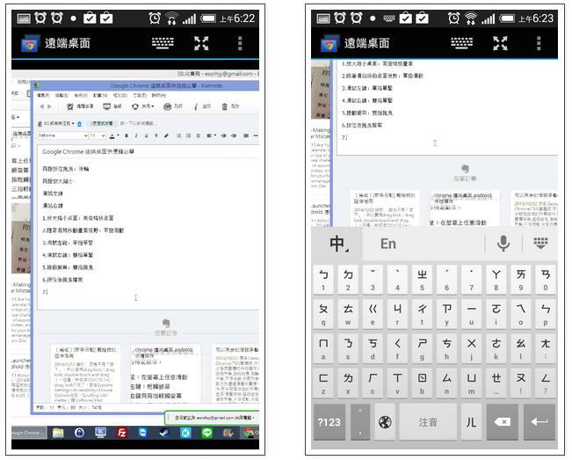Tap the Chrome Remote Desktop logo on the left phone
The image size is (572, 460).
30,44
